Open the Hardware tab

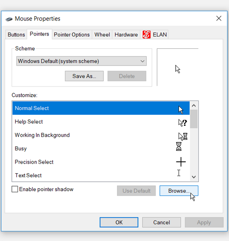(x=126, y=35)
